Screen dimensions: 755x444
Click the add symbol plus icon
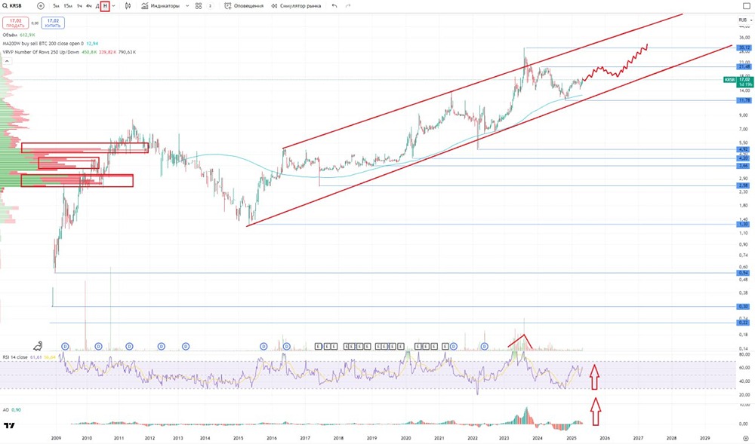[x=41, y=6]
